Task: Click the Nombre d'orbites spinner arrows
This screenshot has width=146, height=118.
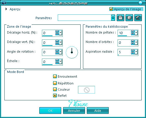Action: [133, 42]
